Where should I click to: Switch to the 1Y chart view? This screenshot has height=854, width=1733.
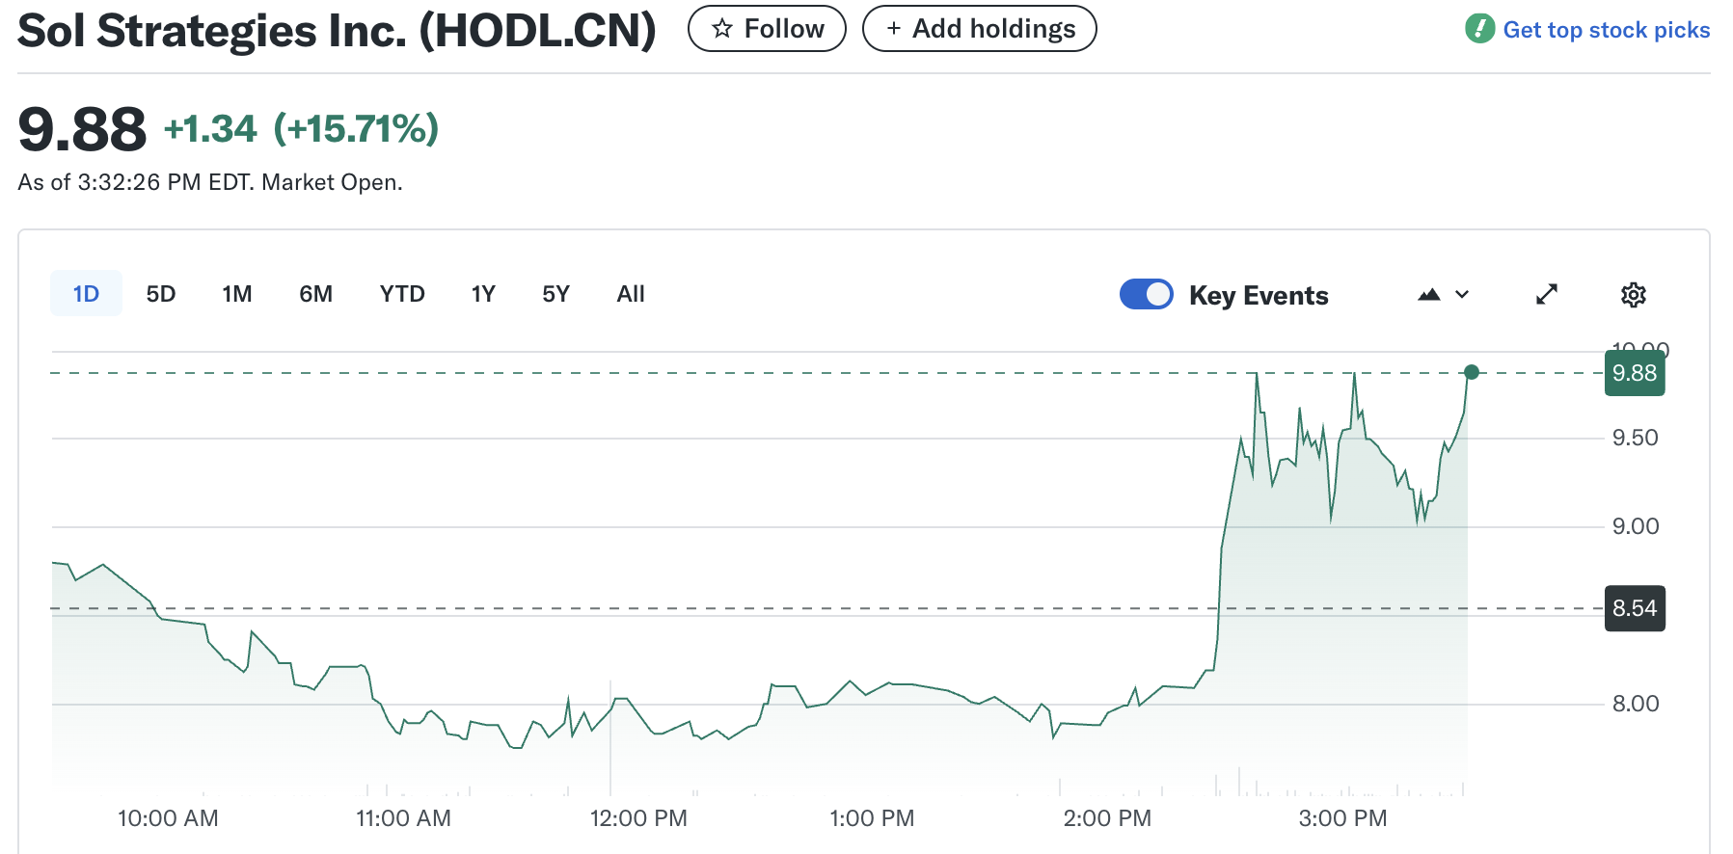click(483, 294)
